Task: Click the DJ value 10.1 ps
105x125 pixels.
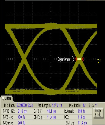Action: point(52,111)
